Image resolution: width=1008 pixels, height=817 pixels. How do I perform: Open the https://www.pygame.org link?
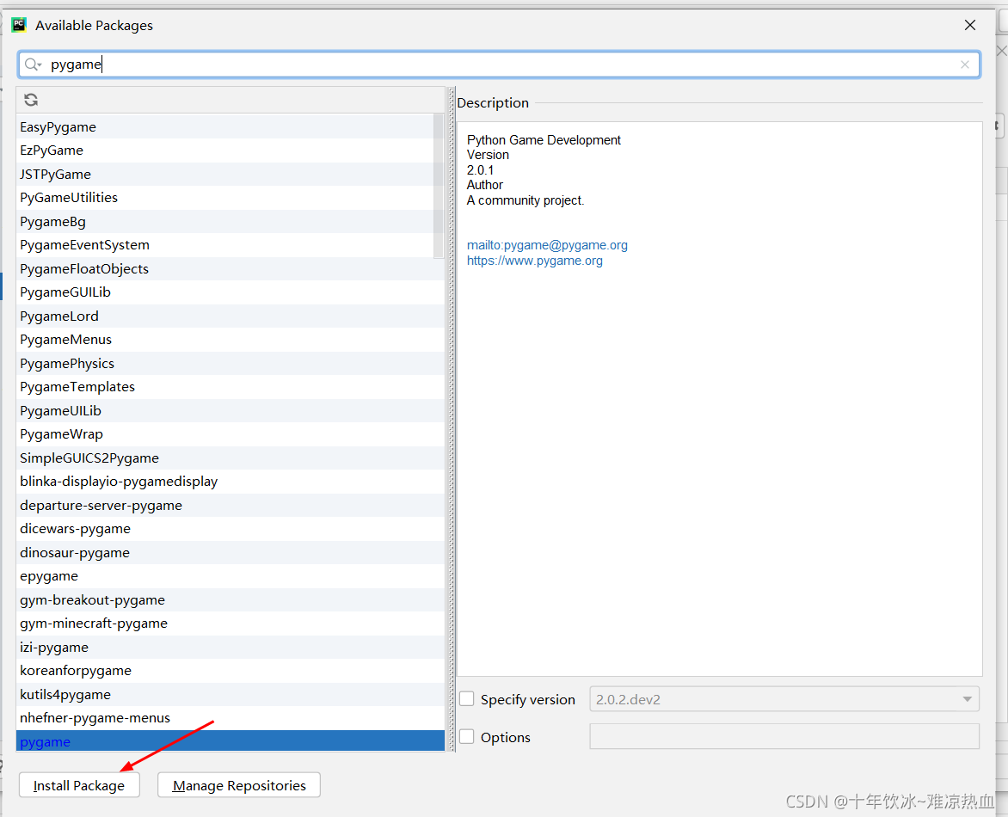tap(535, 261)
